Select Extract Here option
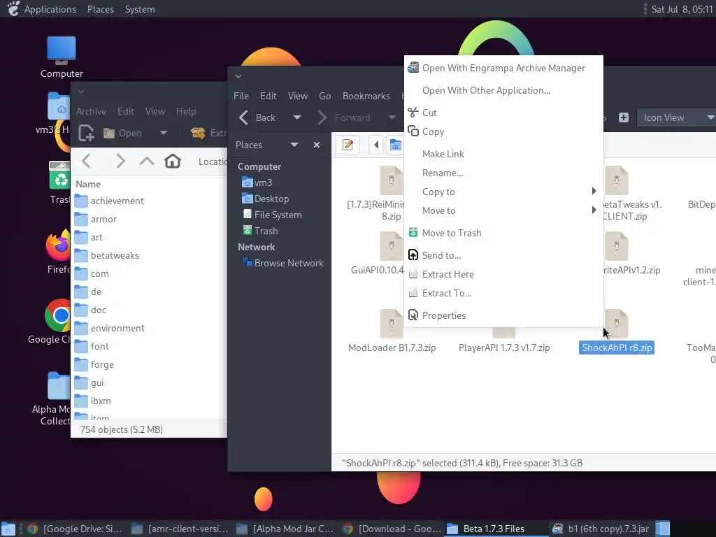The image size is (716, 537). (503, 274)
